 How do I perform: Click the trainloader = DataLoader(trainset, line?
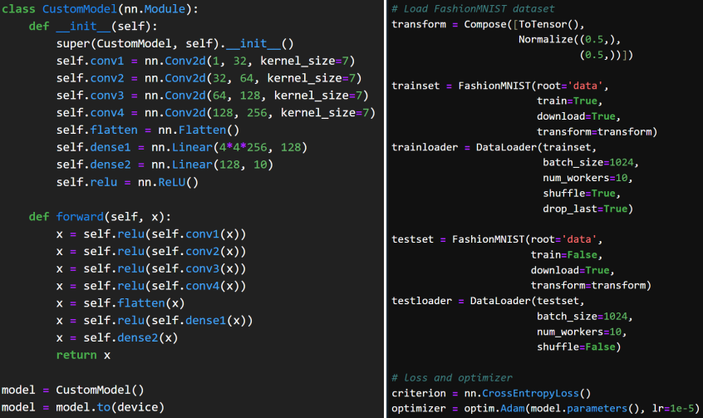click(494, 147)
